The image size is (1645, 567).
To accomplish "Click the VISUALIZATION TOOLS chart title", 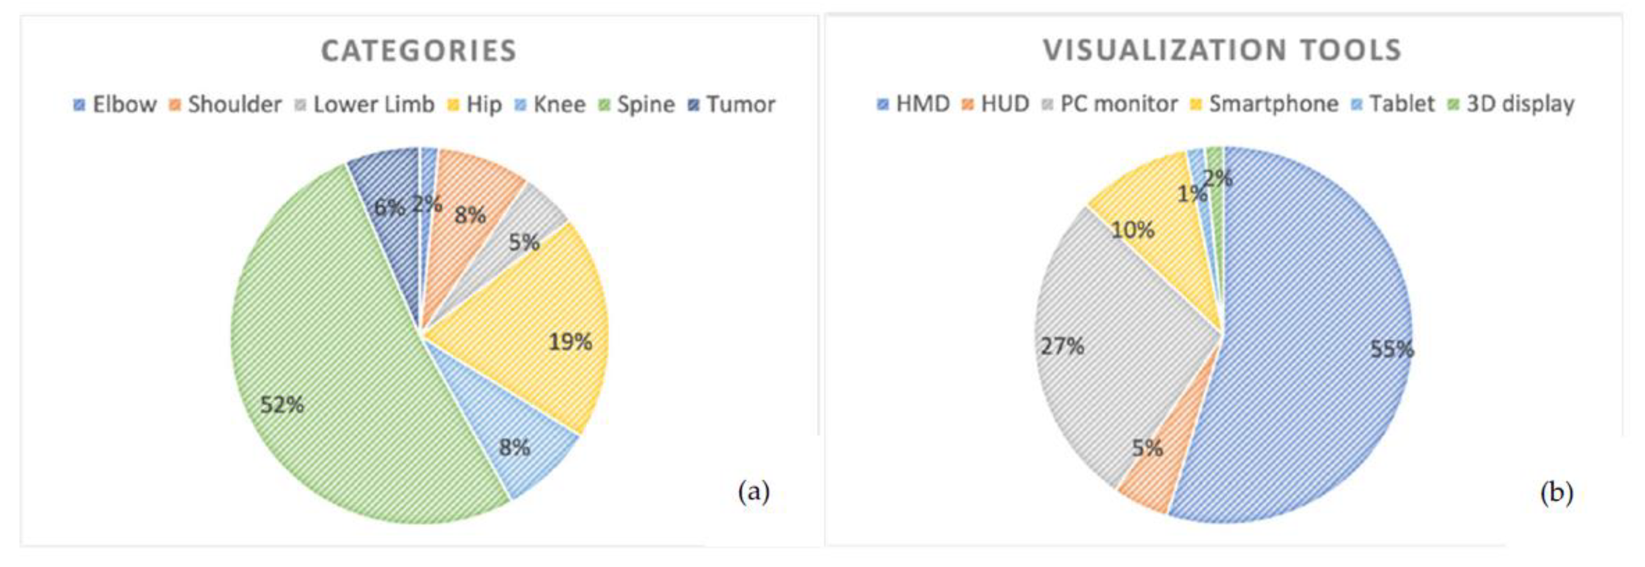I will pyautogui.click(x=1221, y=50).
